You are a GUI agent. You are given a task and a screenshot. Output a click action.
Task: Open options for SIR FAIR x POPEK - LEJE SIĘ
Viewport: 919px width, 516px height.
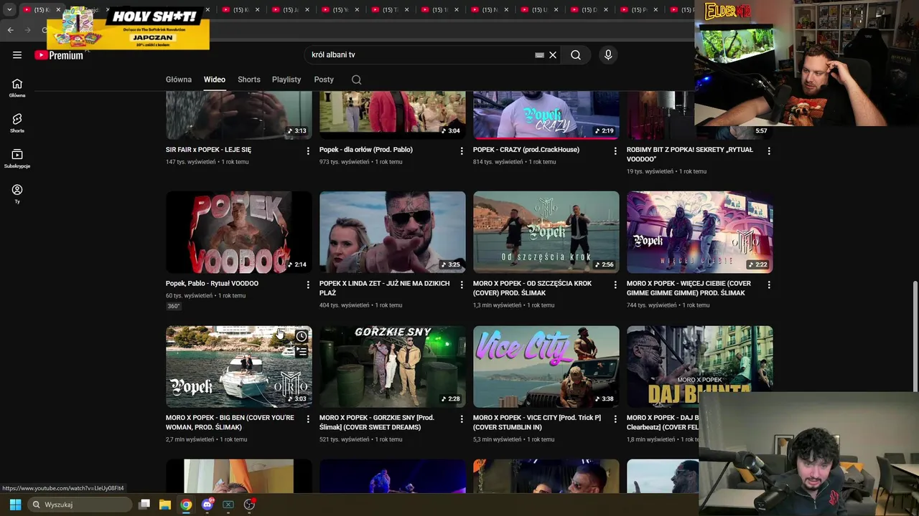click(x=308, y=150)
